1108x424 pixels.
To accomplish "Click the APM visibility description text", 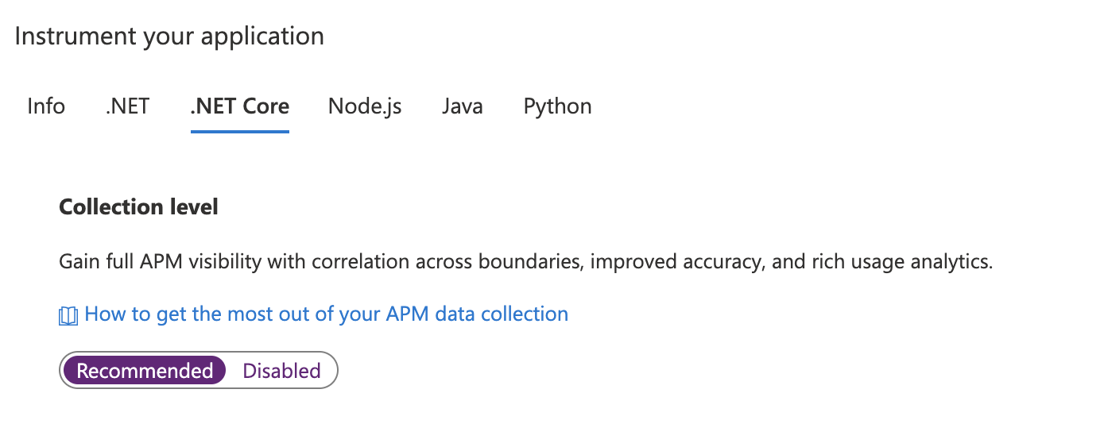I will pyautogui.click(x=525, y=262).
